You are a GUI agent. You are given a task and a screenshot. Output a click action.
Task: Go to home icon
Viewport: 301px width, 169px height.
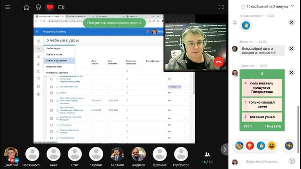click(26, 8)
